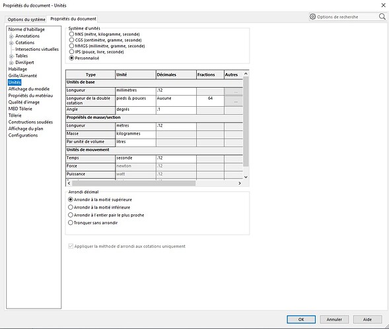Open Affichage du modèle settings page
The height and width of the screenshot is (329, 389).
coord(29,89)
